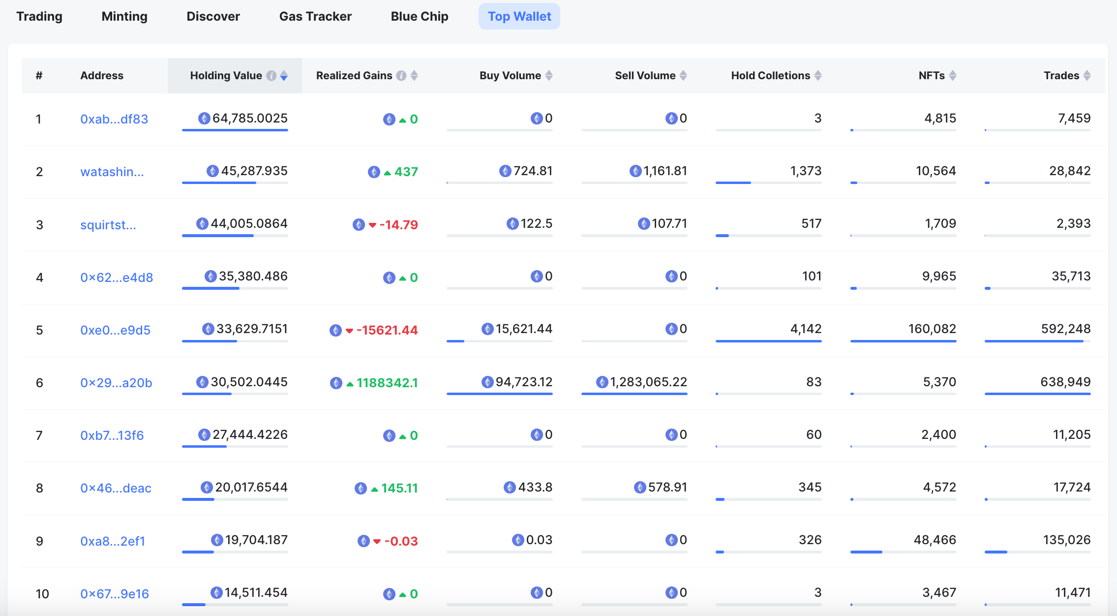The height and width of the screenshot is (616, 1117).
Task: Sort by Holding Value using sort arrows
Action: (x=284, y=76)
